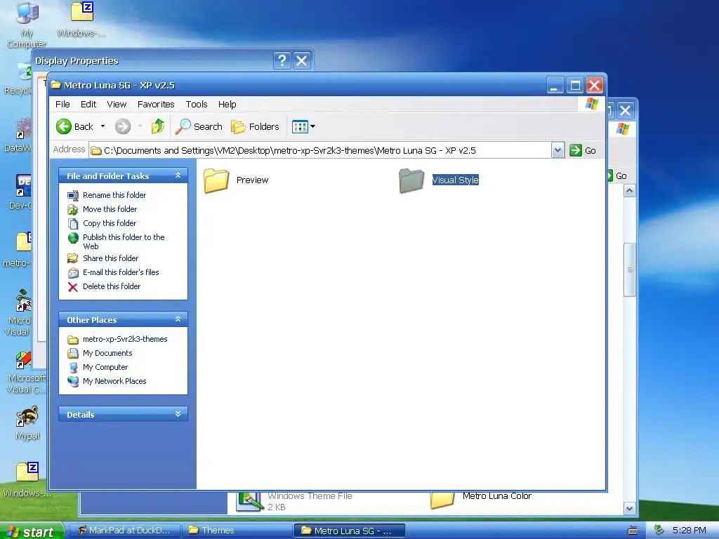Click the Rename this folder icon
This screenshot has height=539, width=719.
(x=73, y=195)
